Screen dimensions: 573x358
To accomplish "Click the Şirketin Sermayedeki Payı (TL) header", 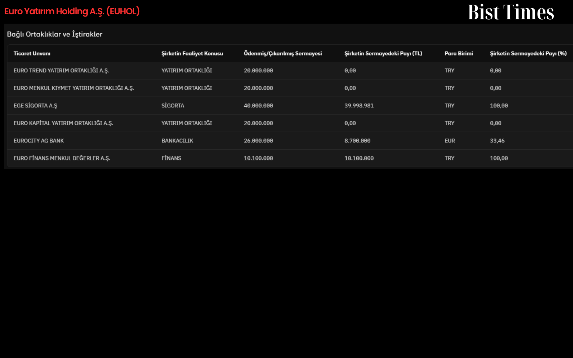I will click(383, 53).
